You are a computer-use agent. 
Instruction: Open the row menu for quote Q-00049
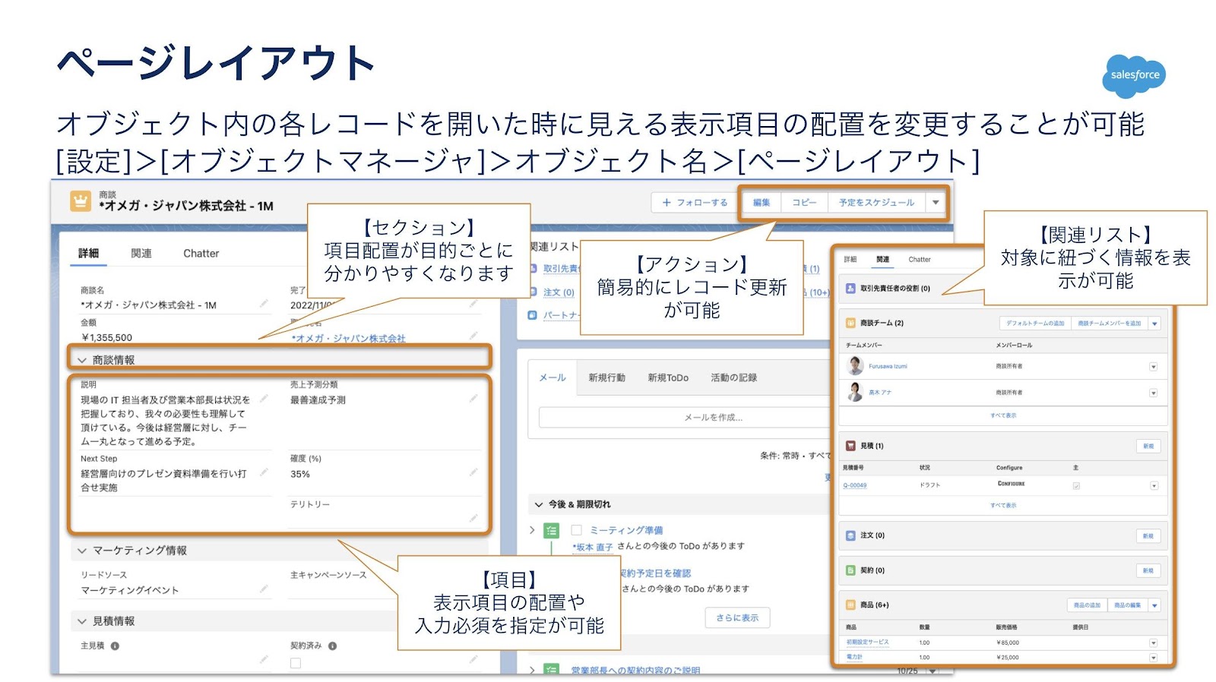pyautogui.click(x=1154, y=485)
